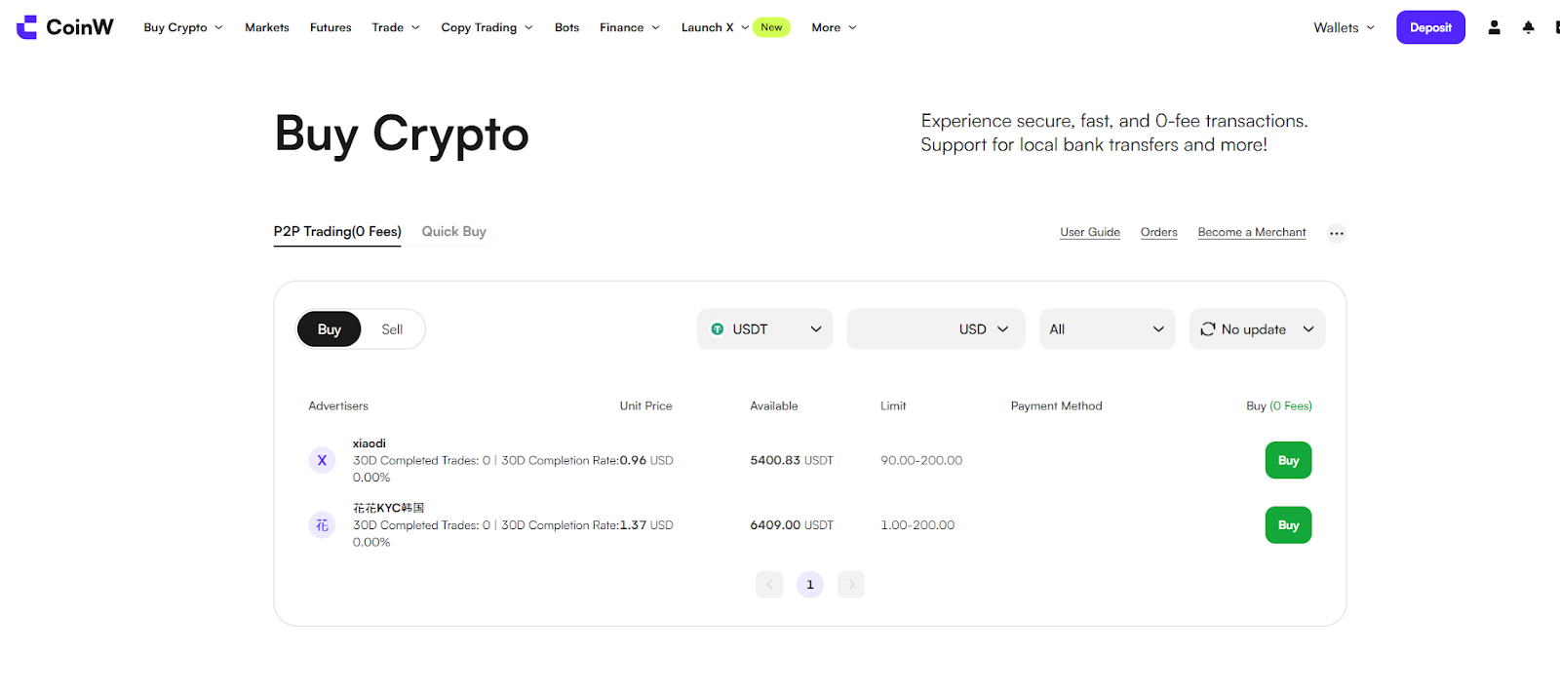Open Bots in navigation bar
1560x692 pixels.
[x=566, y=27]
